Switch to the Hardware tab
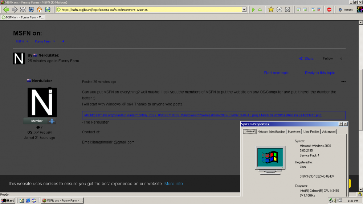 coord(294,132)
